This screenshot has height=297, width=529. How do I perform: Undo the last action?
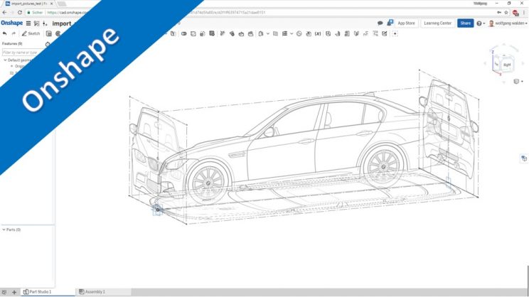[5, 33]
